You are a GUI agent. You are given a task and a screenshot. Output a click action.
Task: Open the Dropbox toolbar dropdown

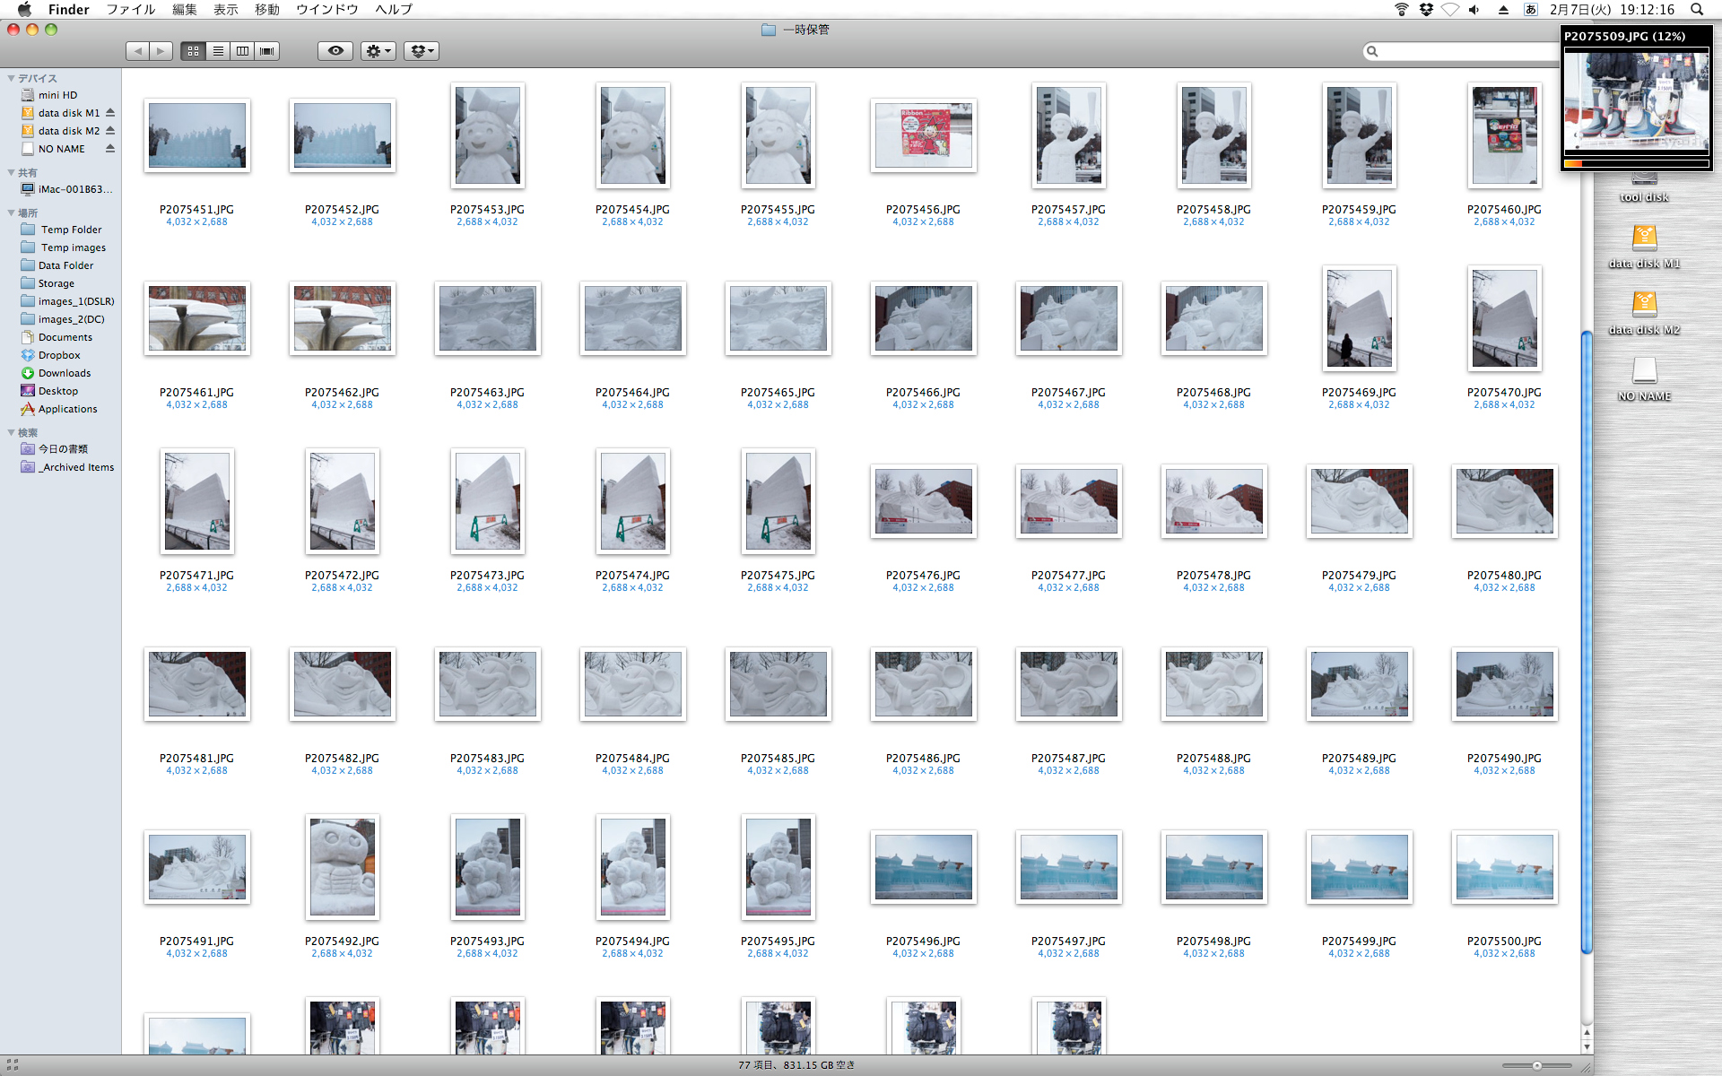click(421, 51)
